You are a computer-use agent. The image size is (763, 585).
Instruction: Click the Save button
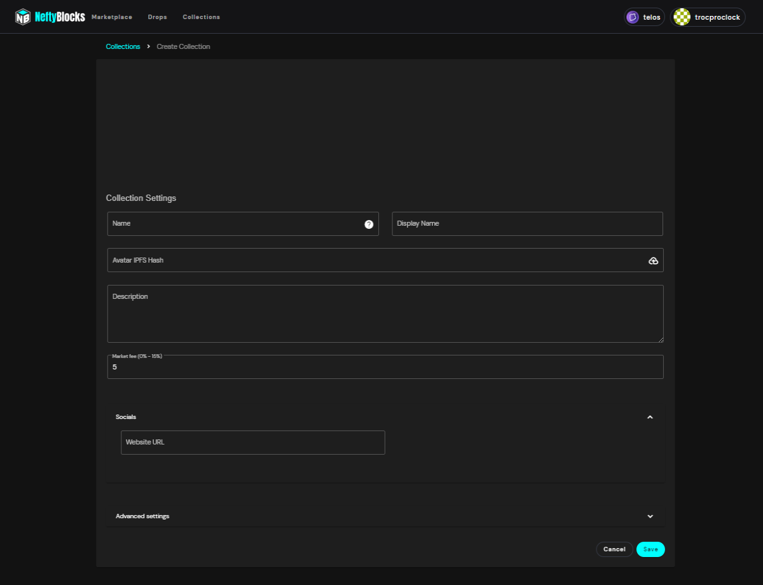coord(650,549)
